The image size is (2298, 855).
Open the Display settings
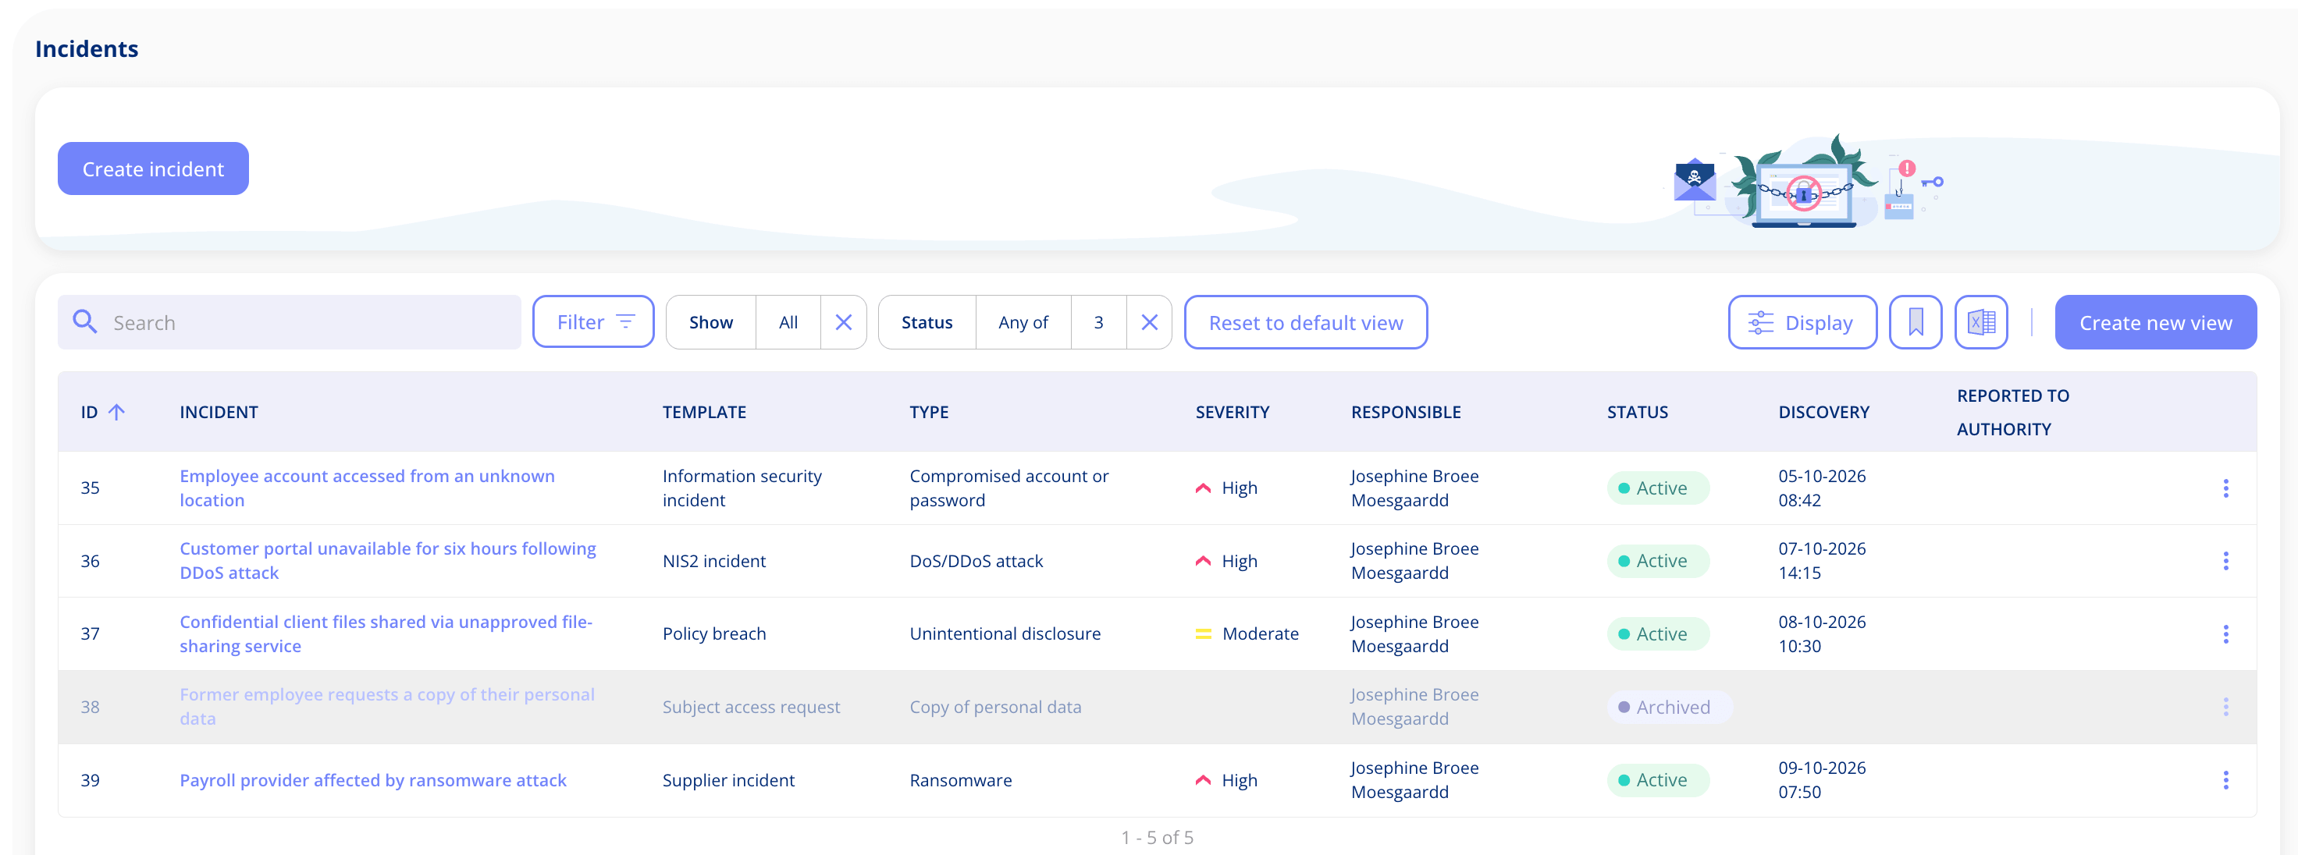click(1802, 323)
